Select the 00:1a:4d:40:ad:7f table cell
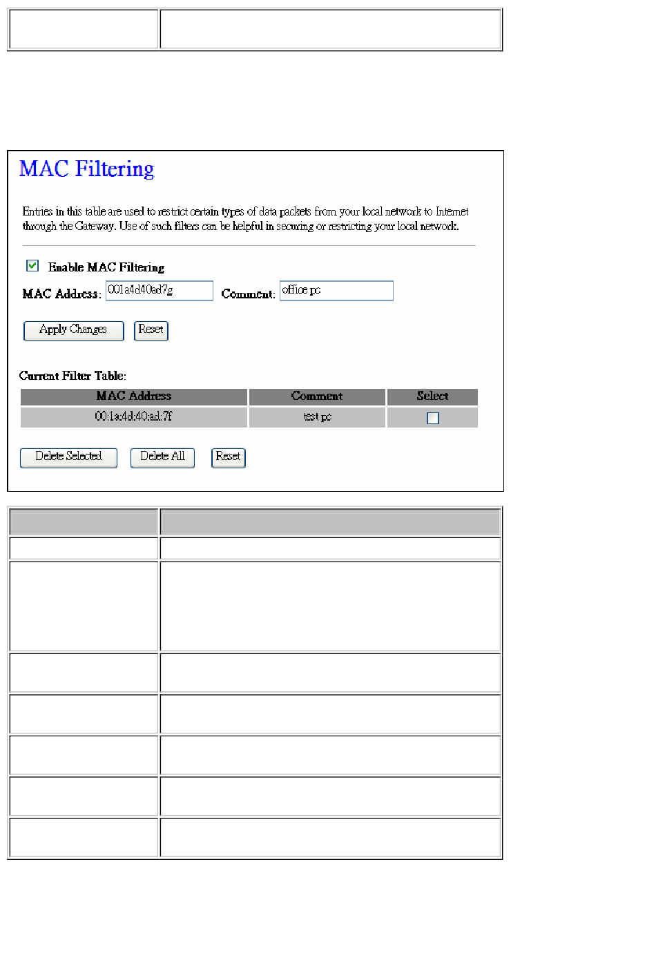Viewport: 656px width, 958px height. point(134,417)
